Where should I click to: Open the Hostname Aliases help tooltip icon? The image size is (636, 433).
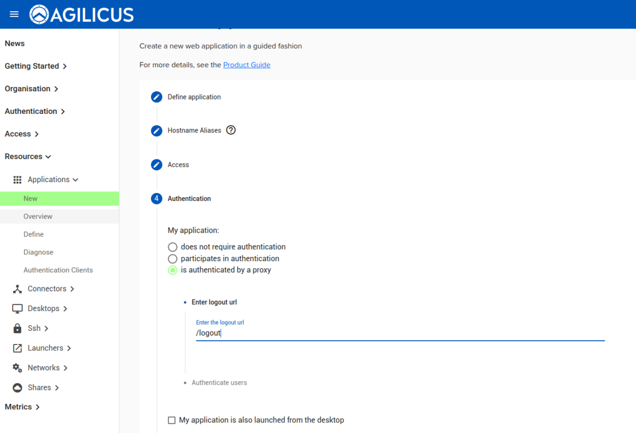[x=231, y=130]
